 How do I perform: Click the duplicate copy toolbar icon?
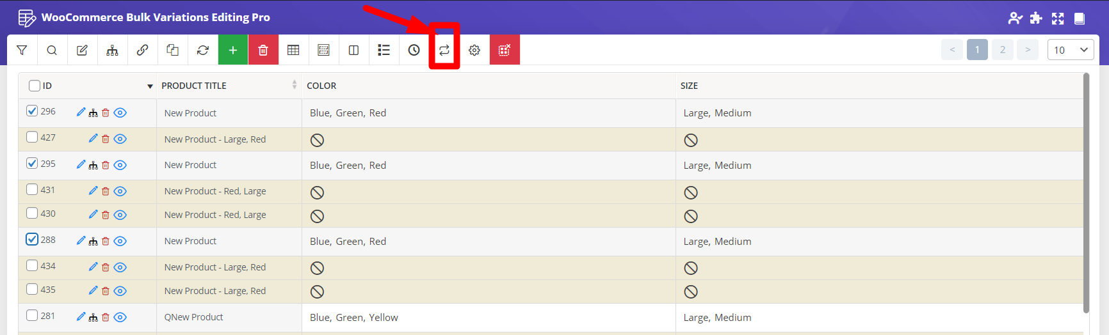coord(172,50)
